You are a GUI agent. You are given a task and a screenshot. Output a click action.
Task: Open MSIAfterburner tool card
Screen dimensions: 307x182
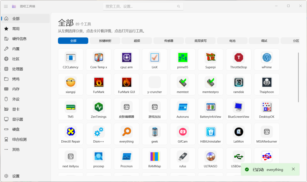tap(267, 134)
